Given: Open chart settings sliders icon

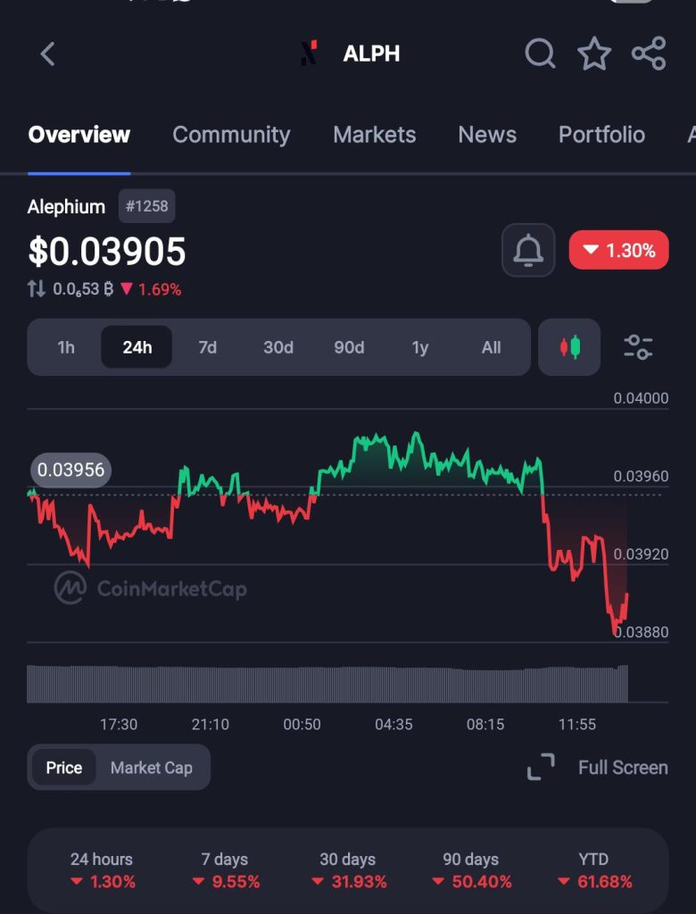Looking at the screenshot, I should (638, 347).
